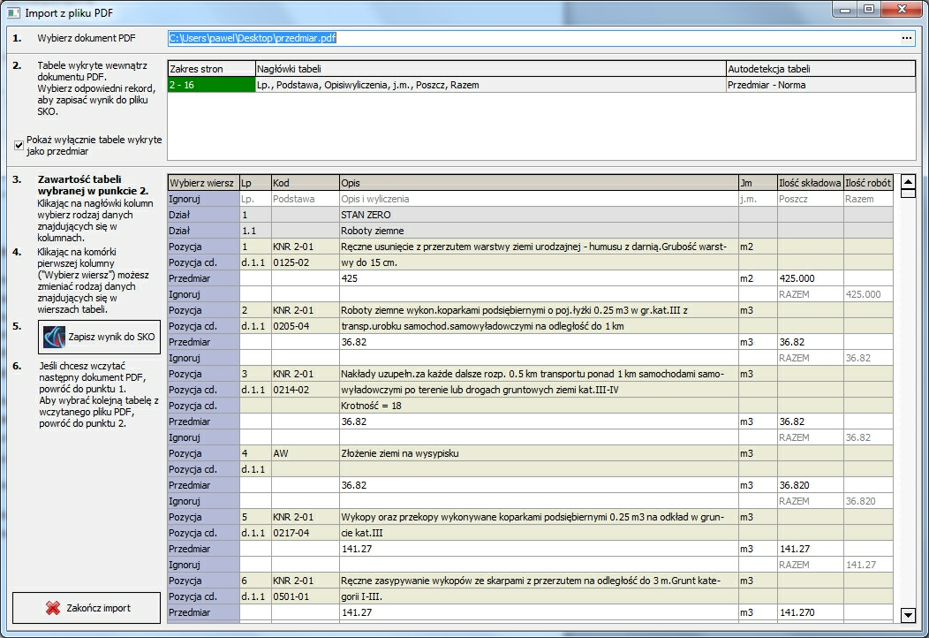Click the Ignoruj cell in the Lp. header row
929x638 pixels.
[x=203, y=199]
